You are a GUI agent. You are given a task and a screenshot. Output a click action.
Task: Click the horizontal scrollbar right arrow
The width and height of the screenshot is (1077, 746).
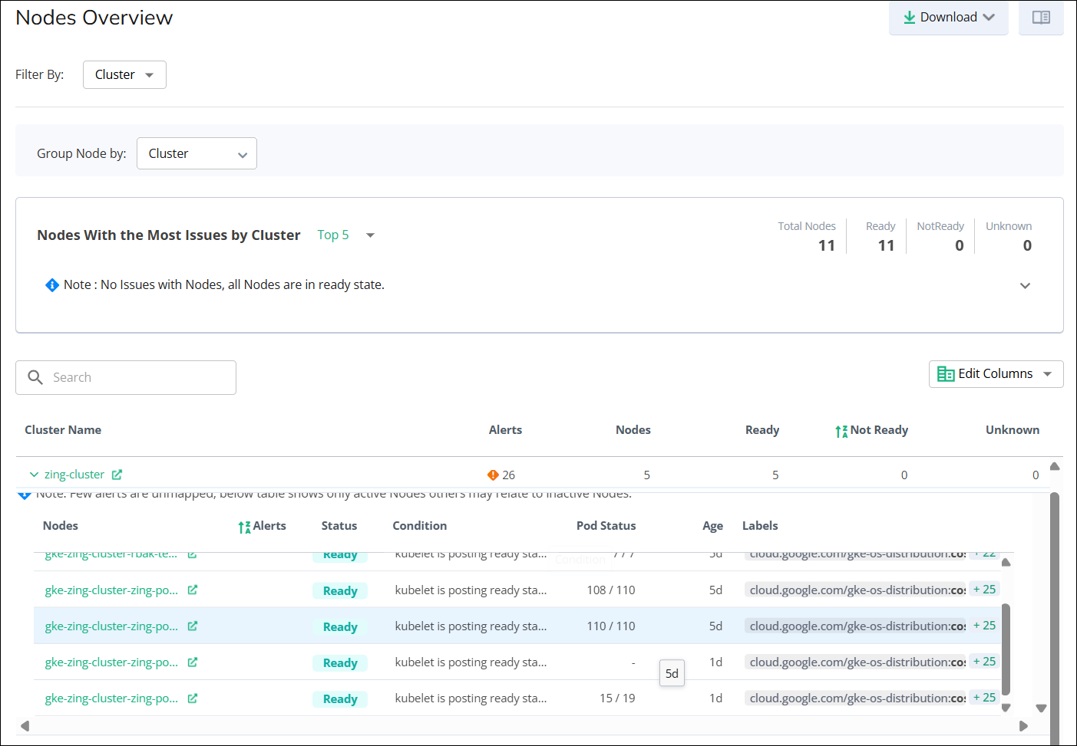[1022, 725]
